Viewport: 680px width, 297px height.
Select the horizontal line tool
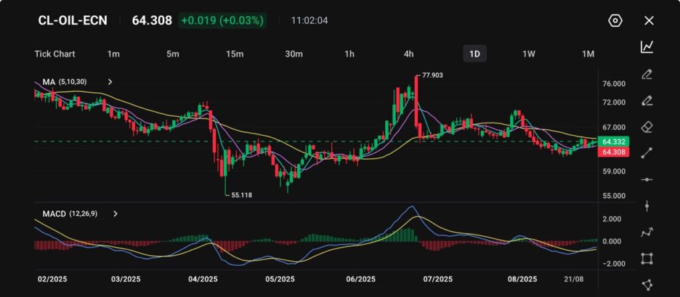coord(647,180)
